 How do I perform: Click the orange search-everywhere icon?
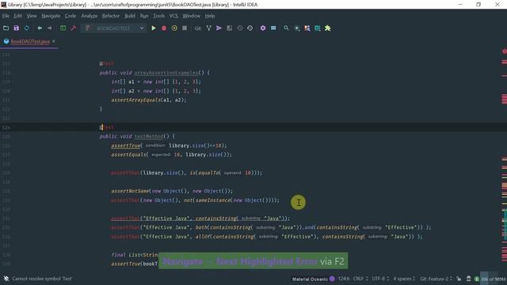[x=307, y=28]
